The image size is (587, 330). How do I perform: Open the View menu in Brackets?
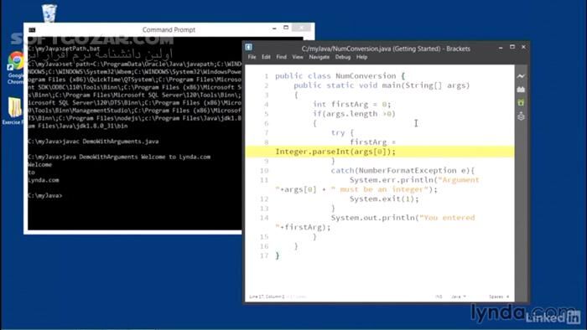(298, 57)
